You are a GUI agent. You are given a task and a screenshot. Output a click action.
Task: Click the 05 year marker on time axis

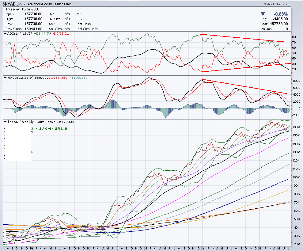[x=202, y=248]
